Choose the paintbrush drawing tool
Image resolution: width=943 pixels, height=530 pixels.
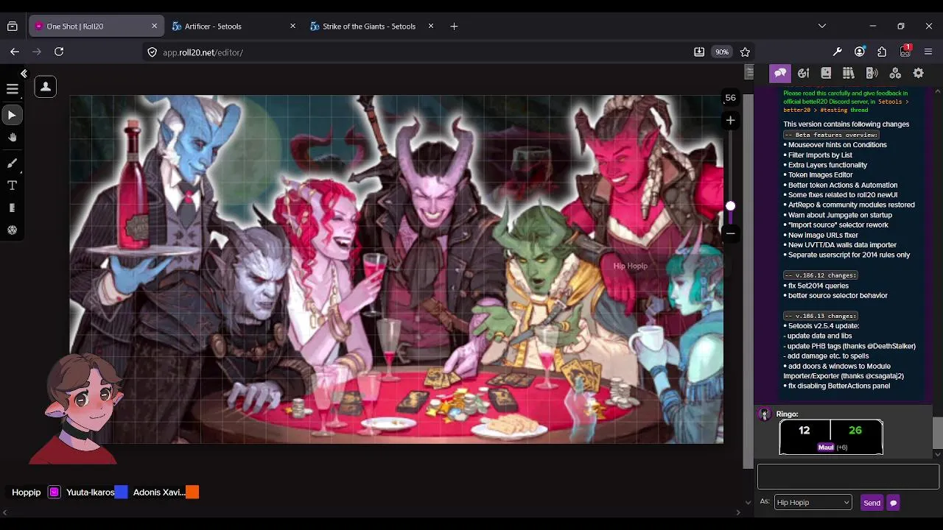(x=12, y=163)
